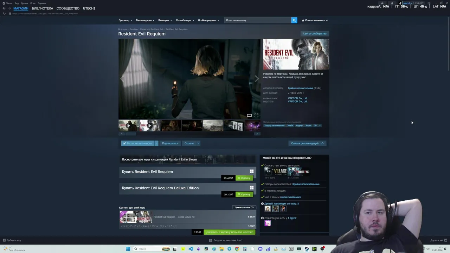
Task: Click the Хоррор на выживание tag
Action: [x=274, y=125]
